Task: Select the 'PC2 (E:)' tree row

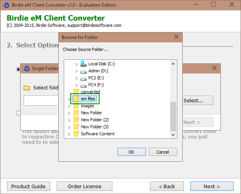Action: point(96,78)
